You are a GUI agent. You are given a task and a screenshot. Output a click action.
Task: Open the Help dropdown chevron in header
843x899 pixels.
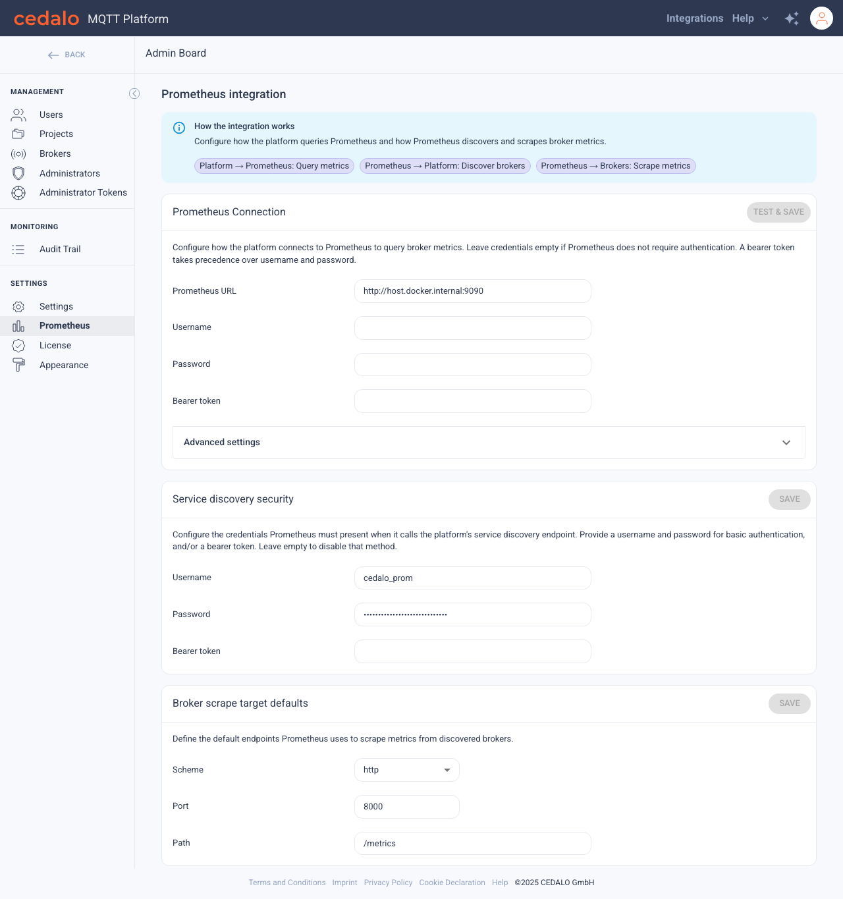click(765, 18)
